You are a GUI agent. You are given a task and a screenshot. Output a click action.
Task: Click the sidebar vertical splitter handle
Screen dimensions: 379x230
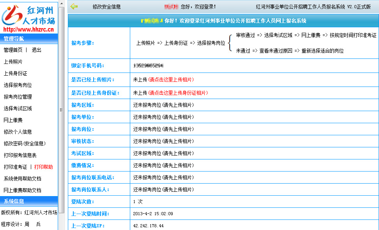(x=61, y=110)
